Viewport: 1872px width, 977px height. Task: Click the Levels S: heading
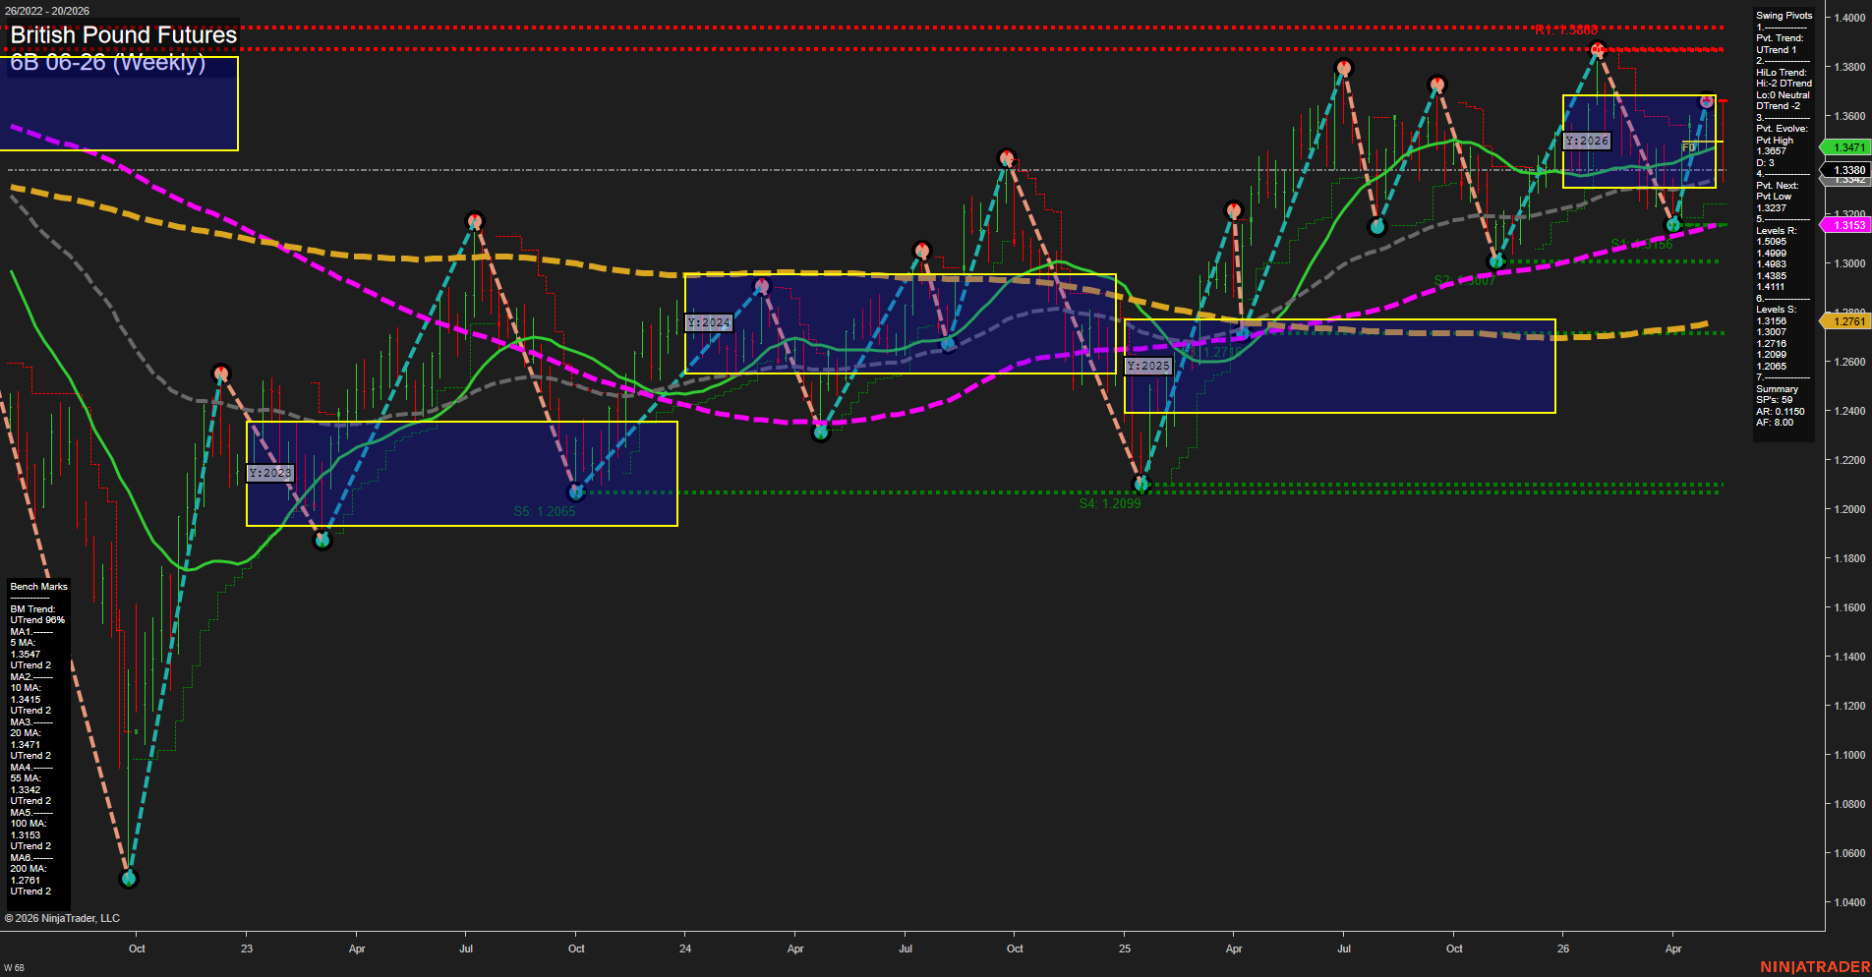point(1777,310)
